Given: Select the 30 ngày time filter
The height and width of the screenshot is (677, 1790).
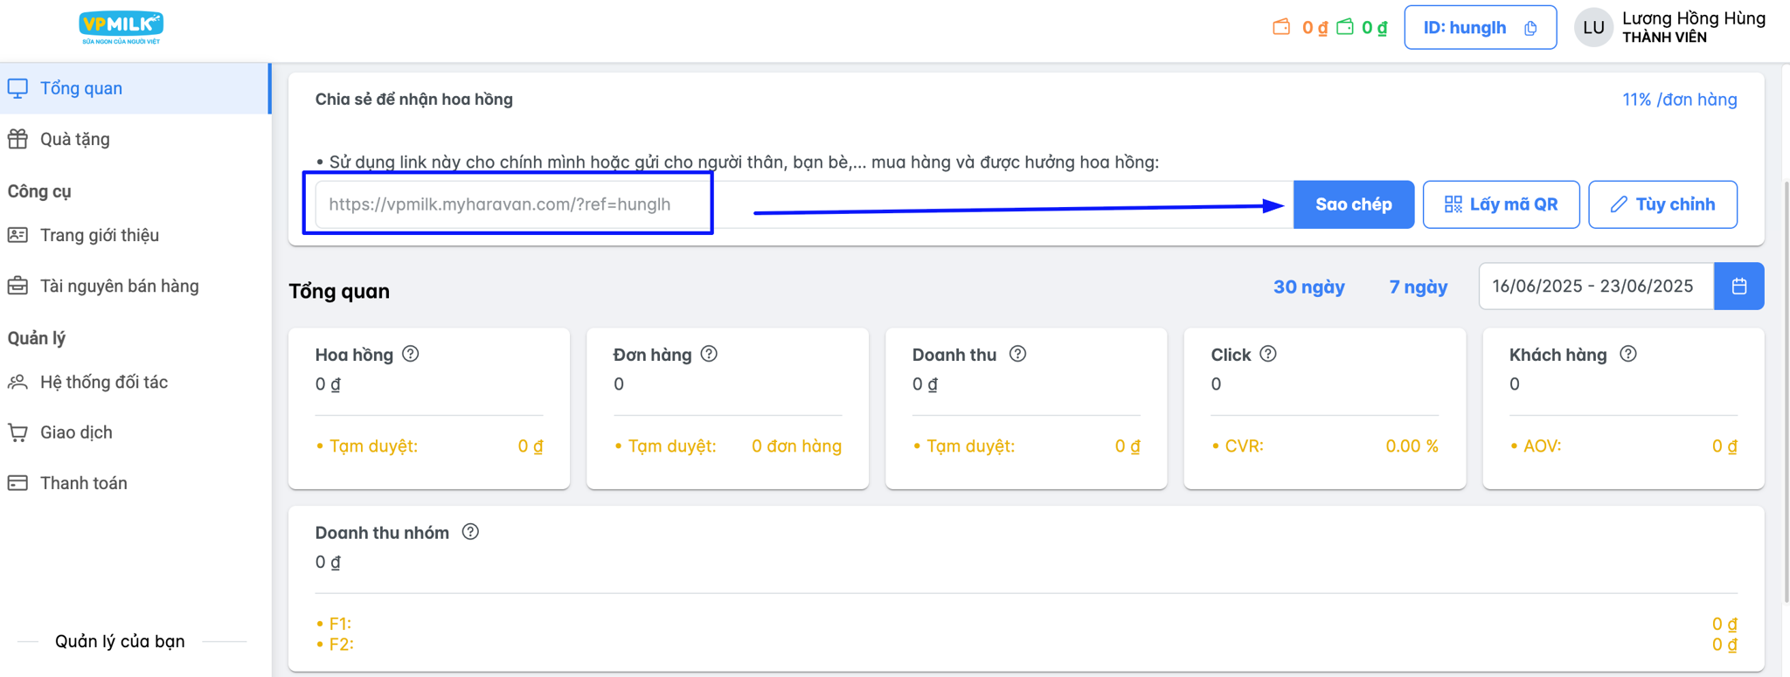Looking at the screenshot, I should click(1308, 287).
